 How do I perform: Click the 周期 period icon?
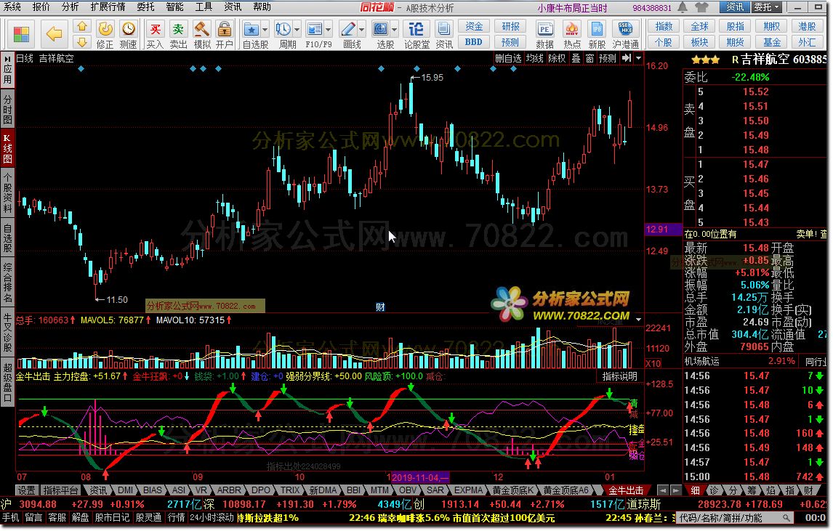[283, 28]
